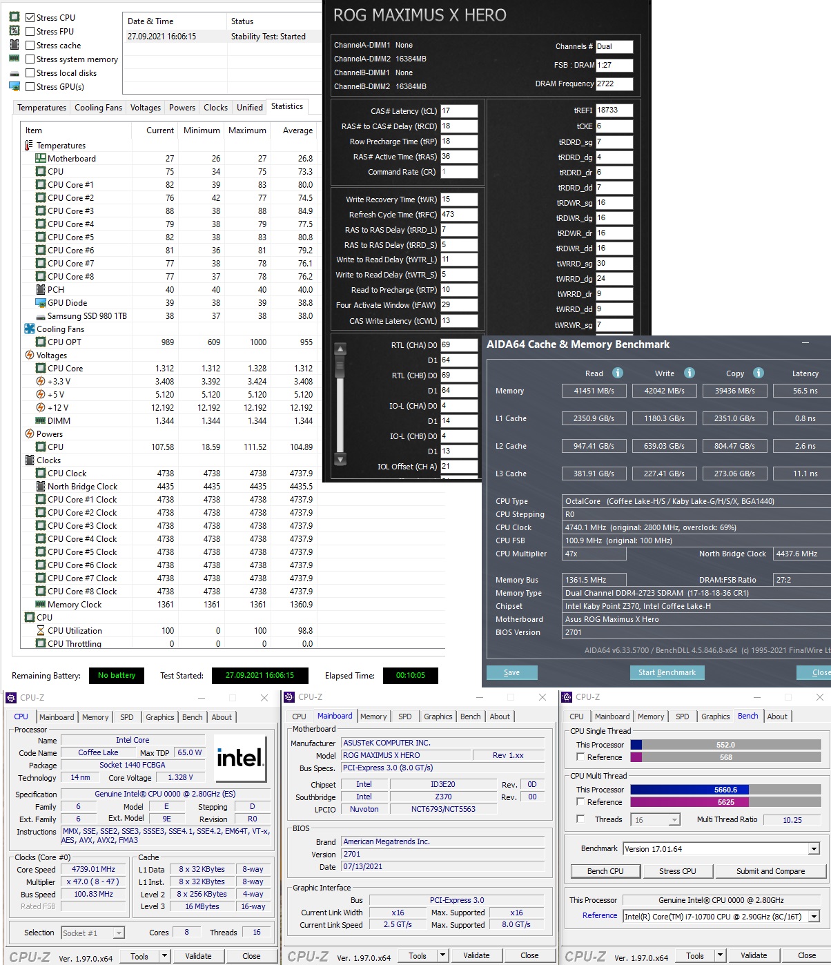Click the This Processor 5660.6 multi thread bar
Image resolution: width=831 pixels, height=965 pixels.
[x=726, y=790]
